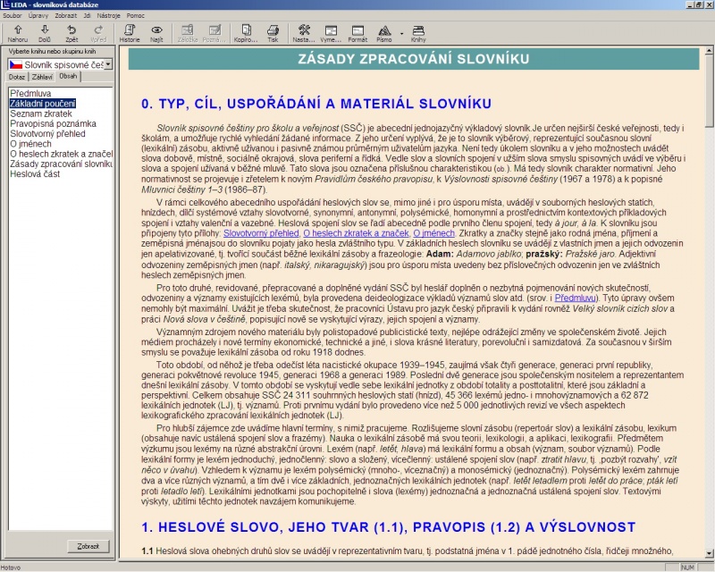
Task: Follow the O heslech zkratek a značek link
Action: click(356, 233)
